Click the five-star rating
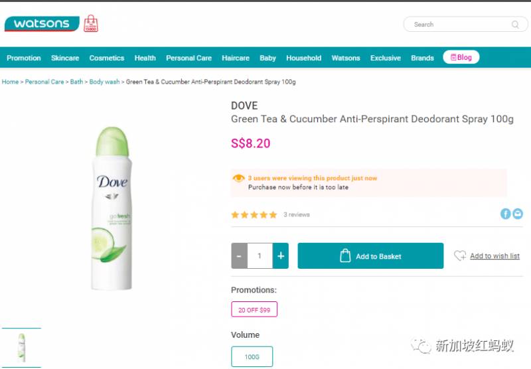The height and width of the screenshot is (369, 531). 254,215
